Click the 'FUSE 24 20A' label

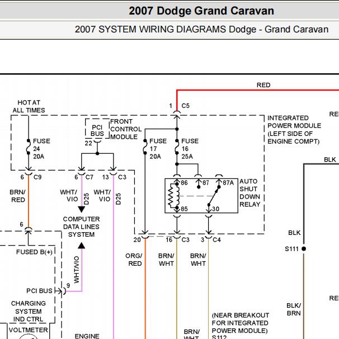click(41, 149)
